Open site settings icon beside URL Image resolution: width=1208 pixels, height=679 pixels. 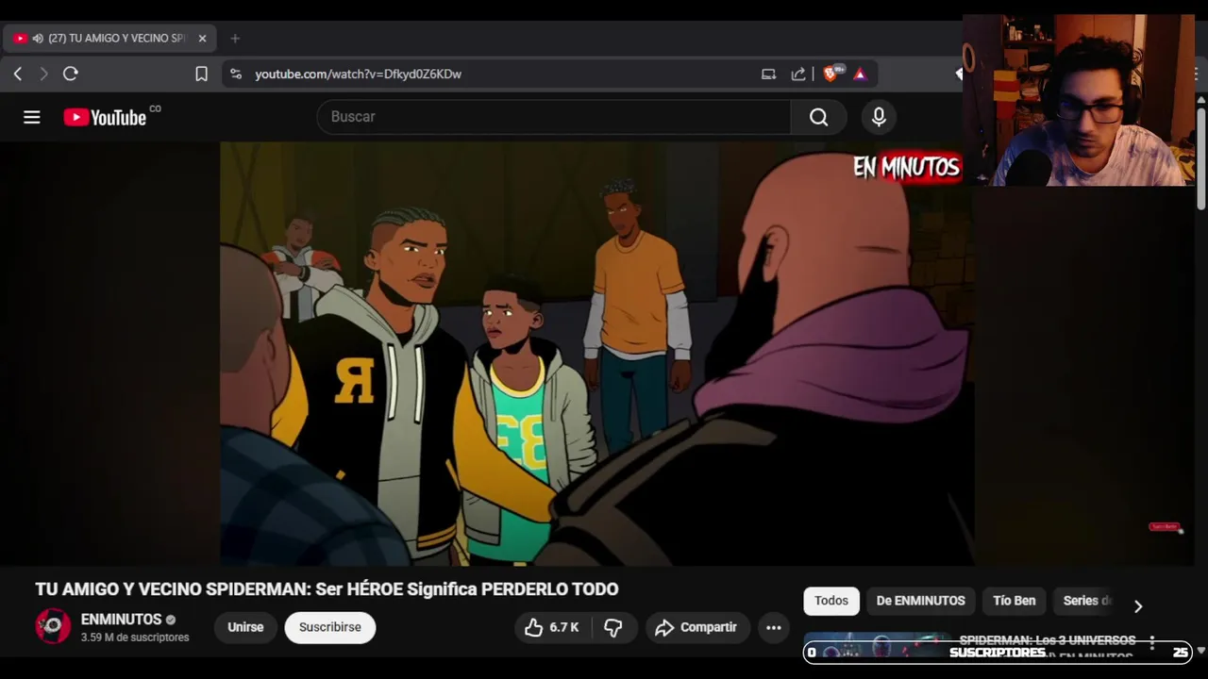pos(236,74)
